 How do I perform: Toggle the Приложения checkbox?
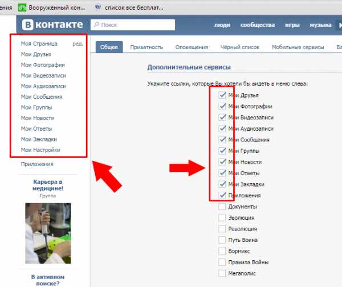(x=222, y=195)
